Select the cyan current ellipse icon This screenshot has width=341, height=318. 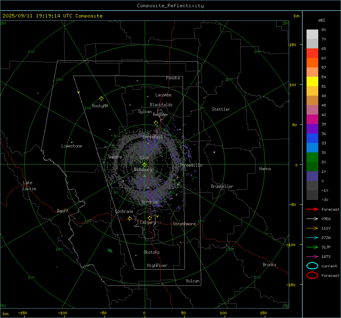[x=312, y=266]
